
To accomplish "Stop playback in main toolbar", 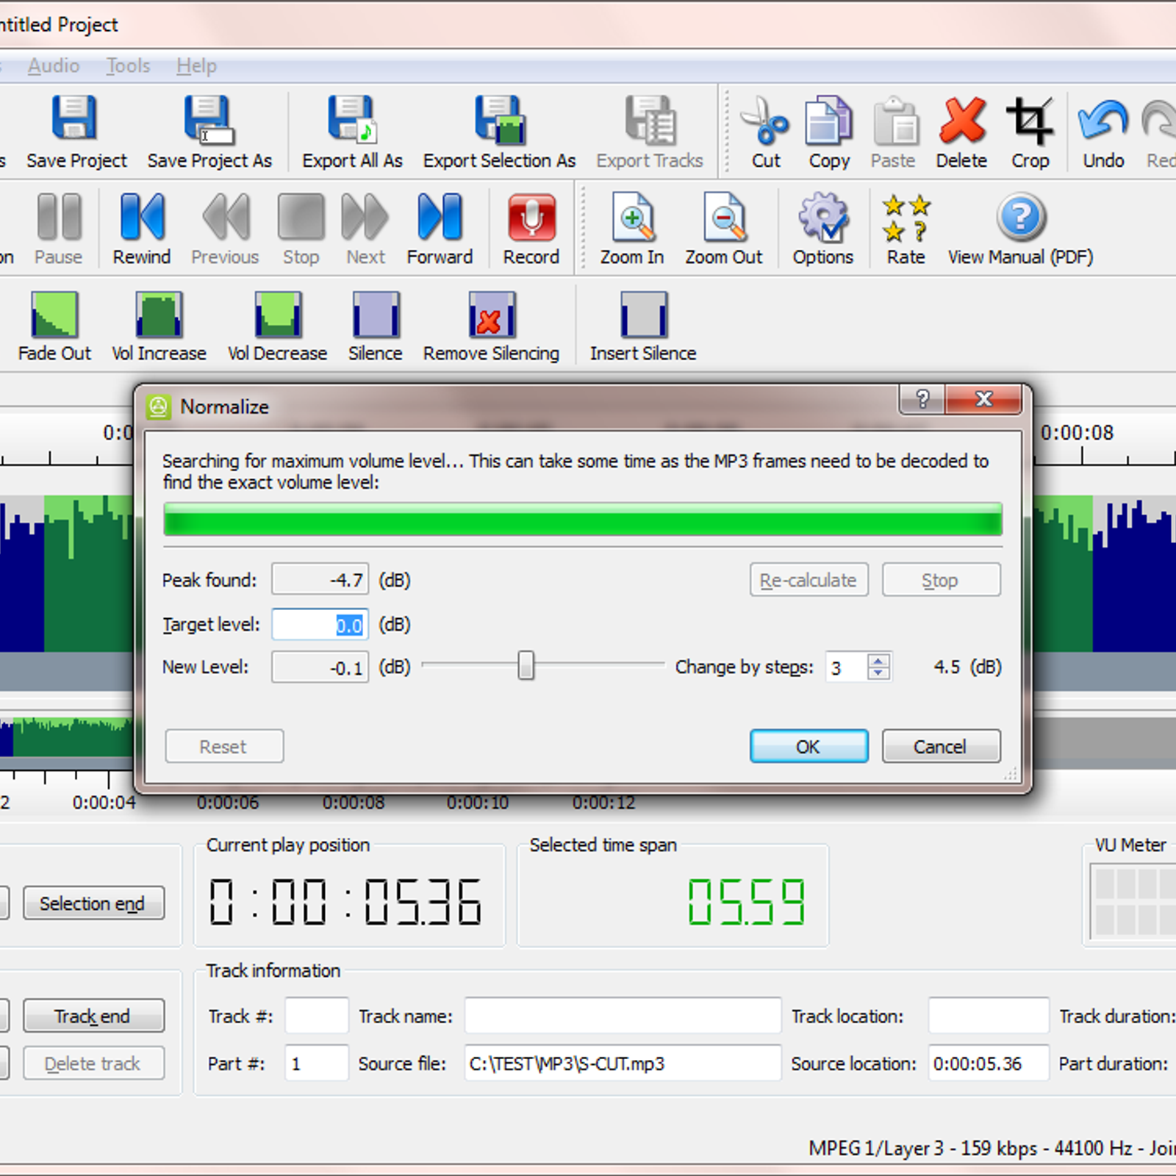I will point(301,216).
